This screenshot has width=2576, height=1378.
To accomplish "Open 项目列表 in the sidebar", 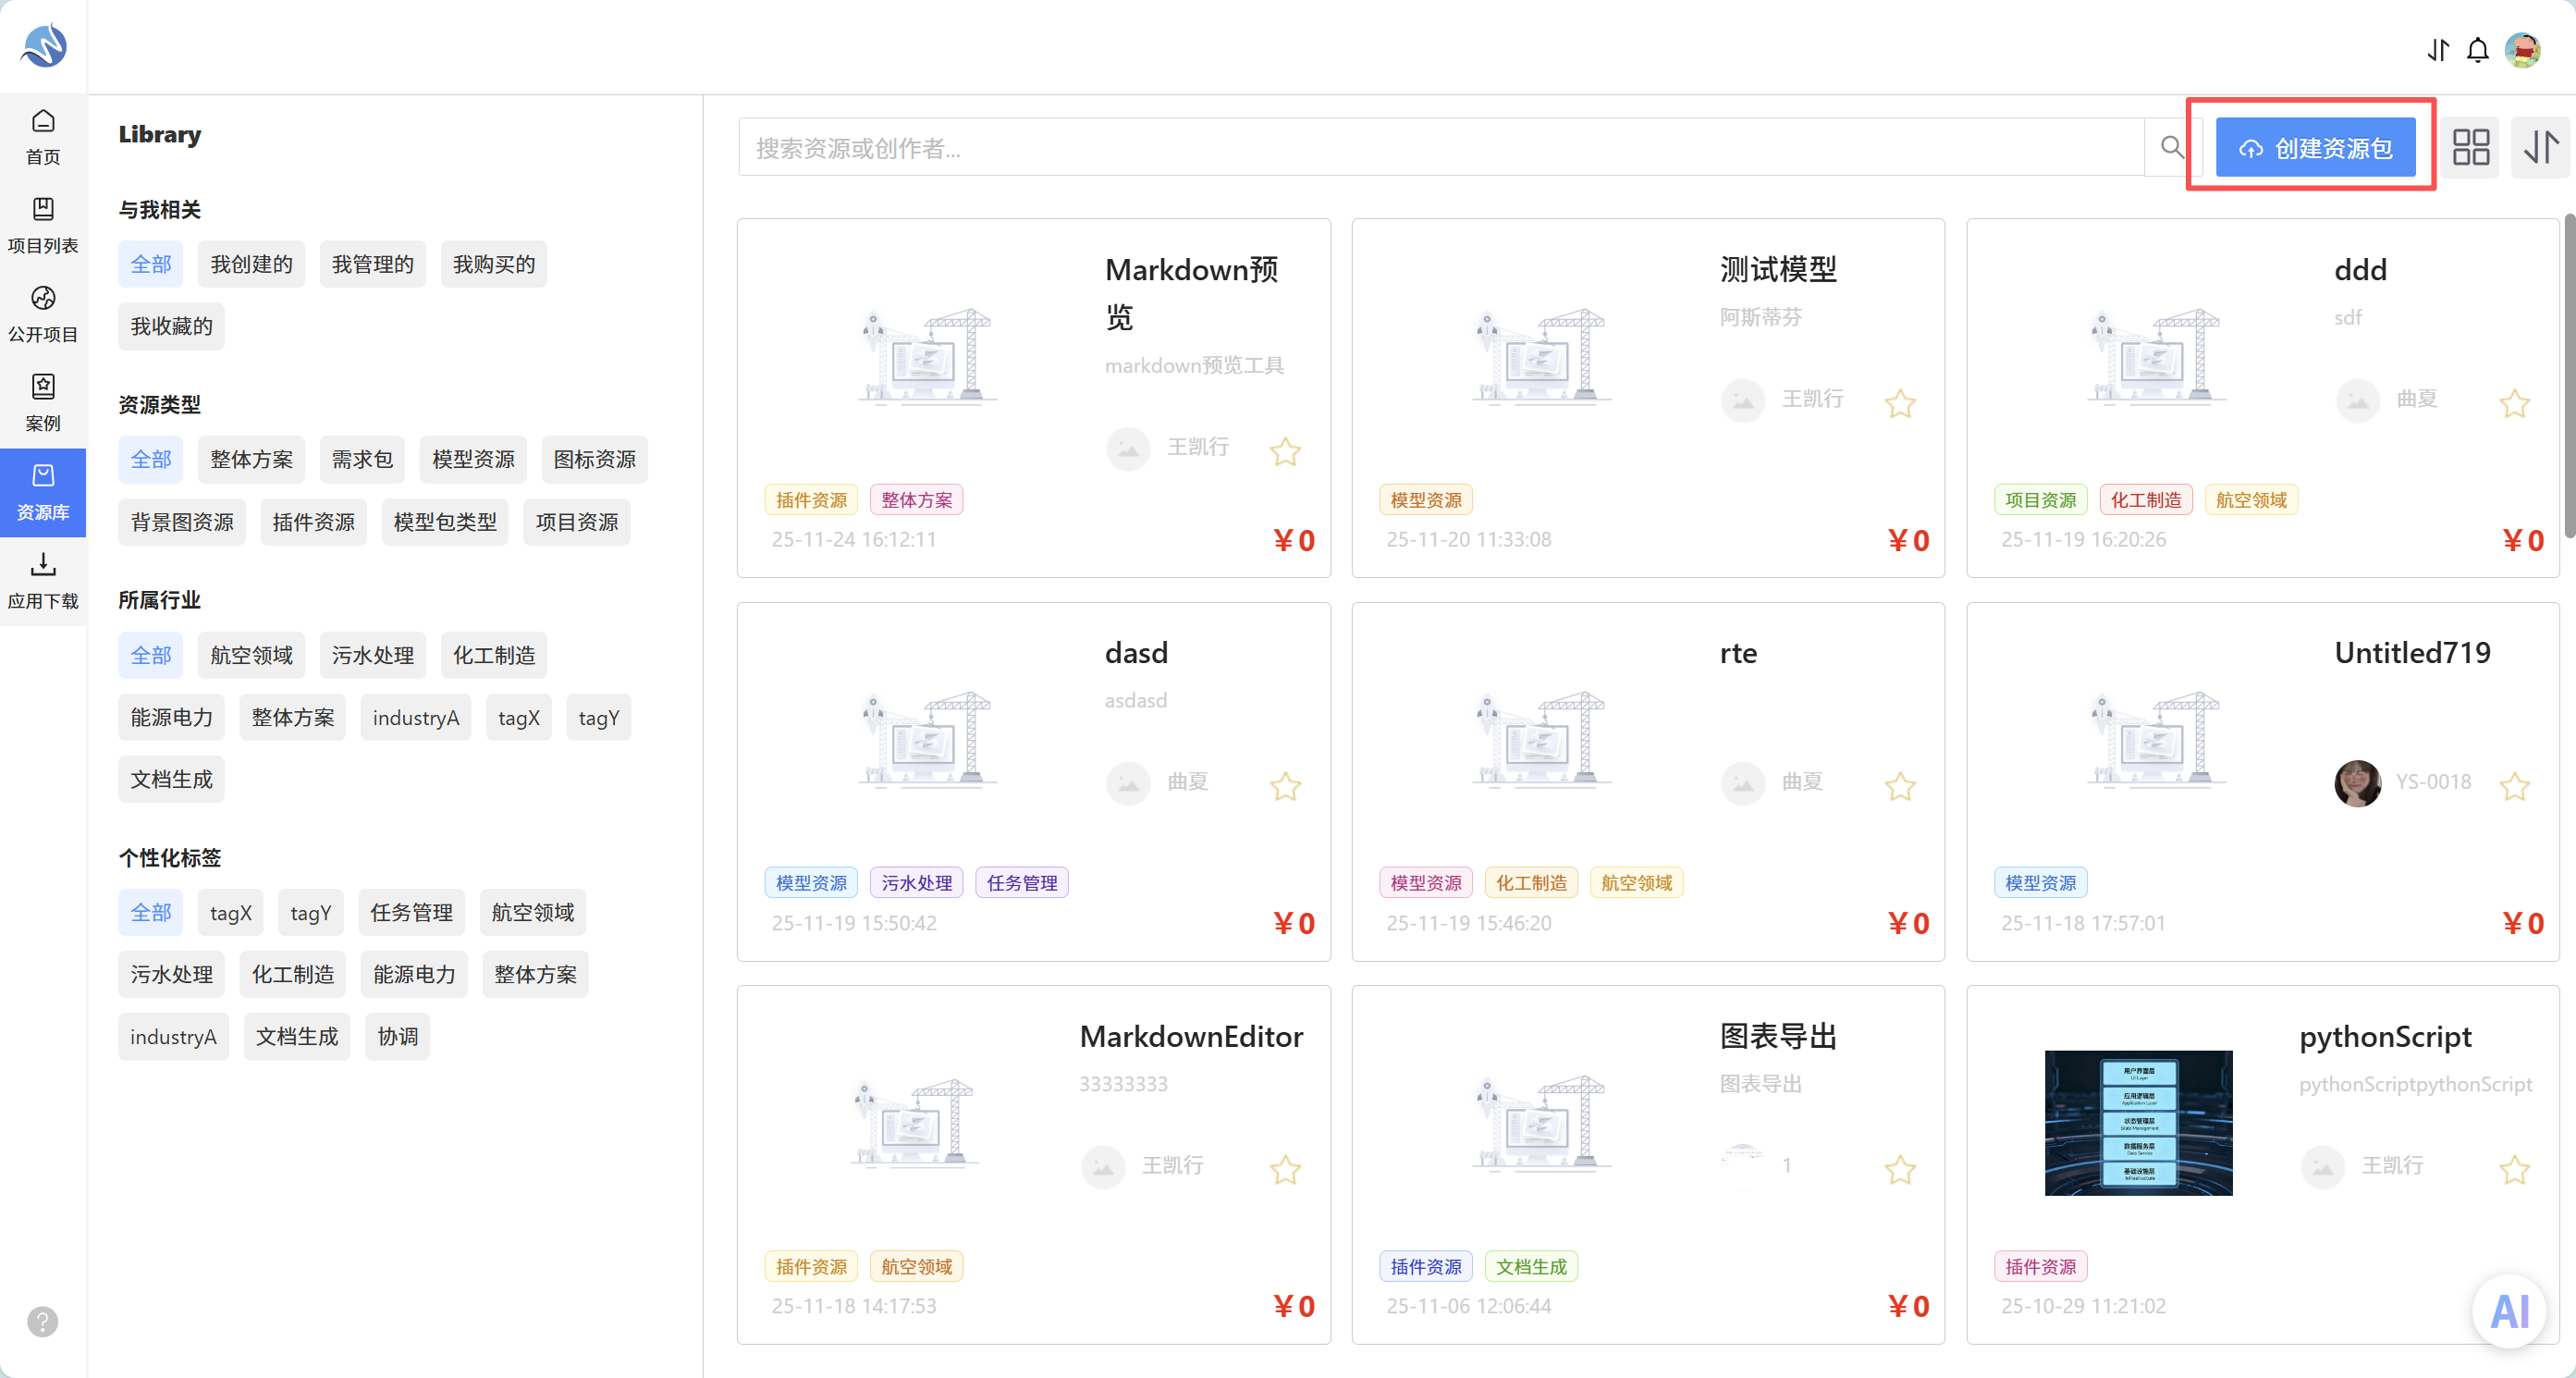I will [x=43, y=226].
